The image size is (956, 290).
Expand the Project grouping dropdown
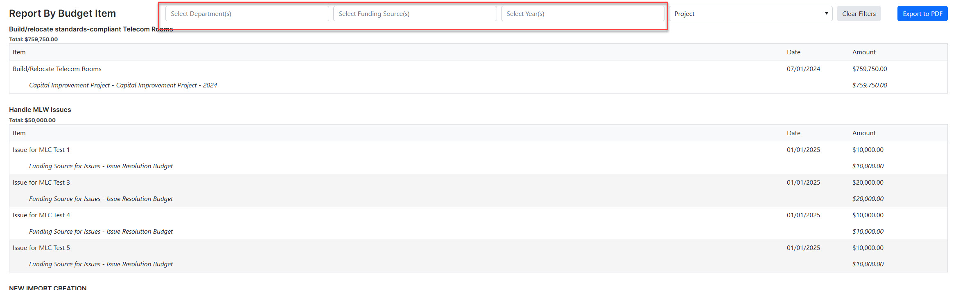750,13
